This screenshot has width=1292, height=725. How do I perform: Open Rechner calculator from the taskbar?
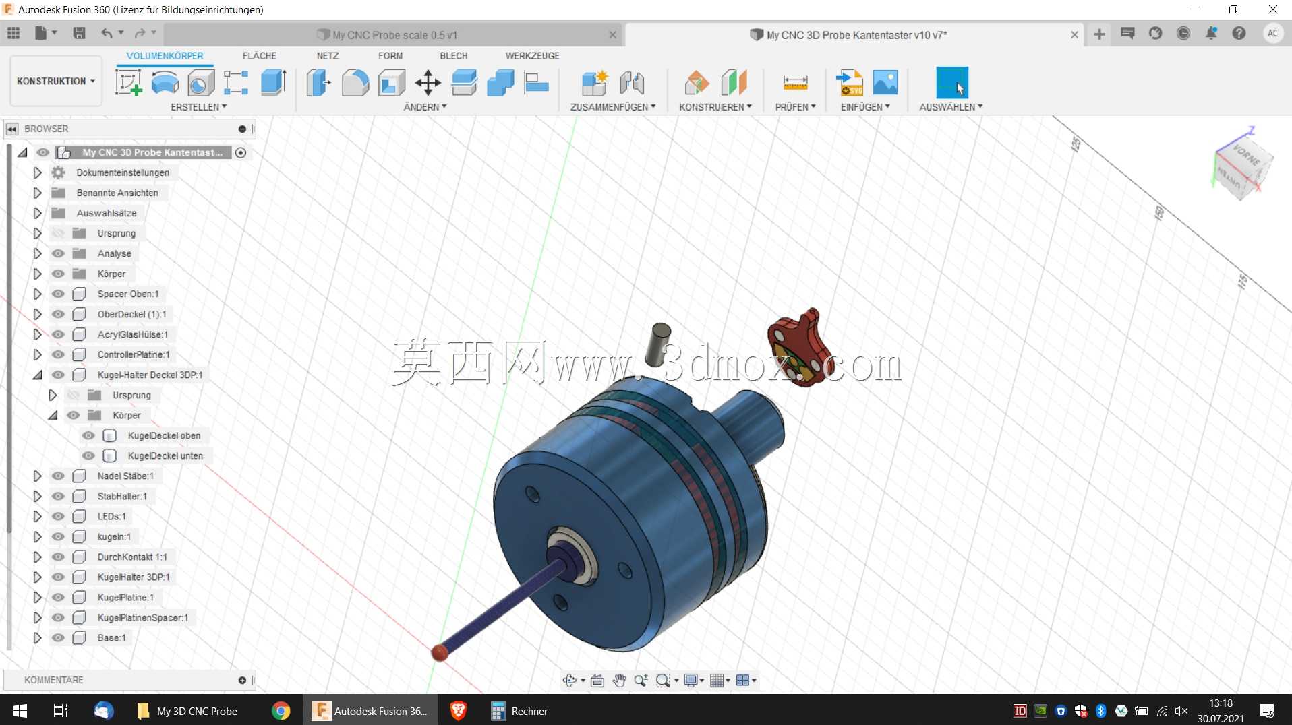[x=519, y=711]
